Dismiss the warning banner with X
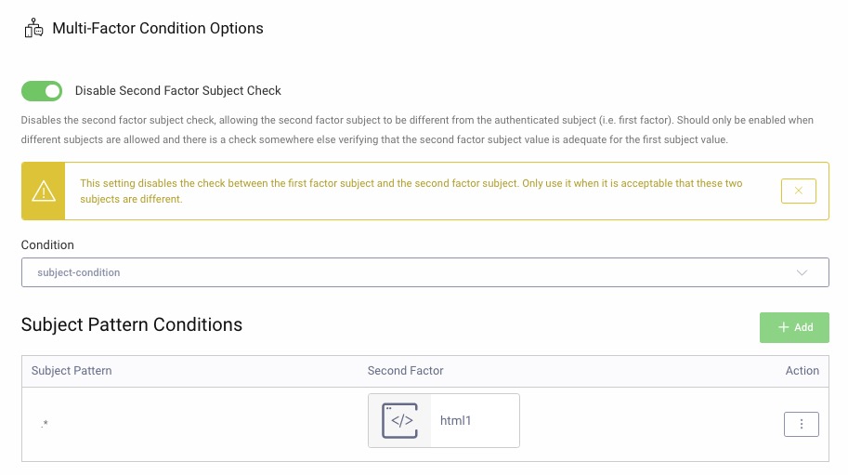This screenshot has width=848, height=475. tap(798, 191)
